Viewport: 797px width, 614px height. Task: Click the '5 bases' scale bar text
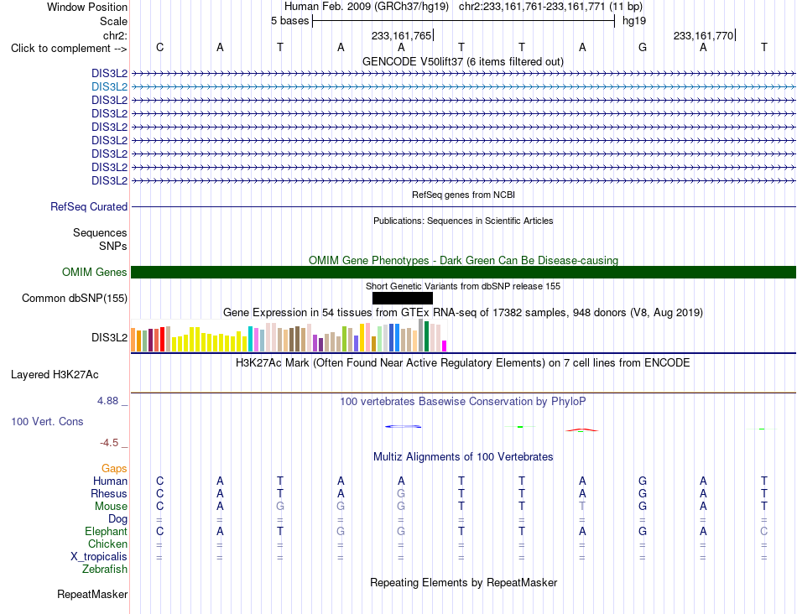click(289, 21)
